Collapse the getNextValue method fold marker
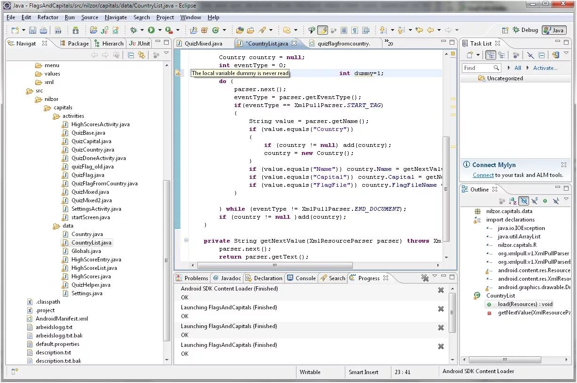The height and width of the screenshot is (383, 577). tap(187, 240)
